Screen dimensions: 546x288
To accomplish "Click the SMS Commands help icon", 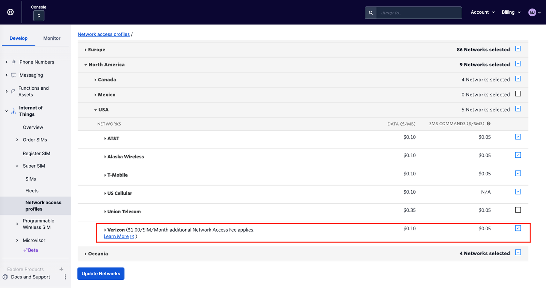I will tap(489, 124).
